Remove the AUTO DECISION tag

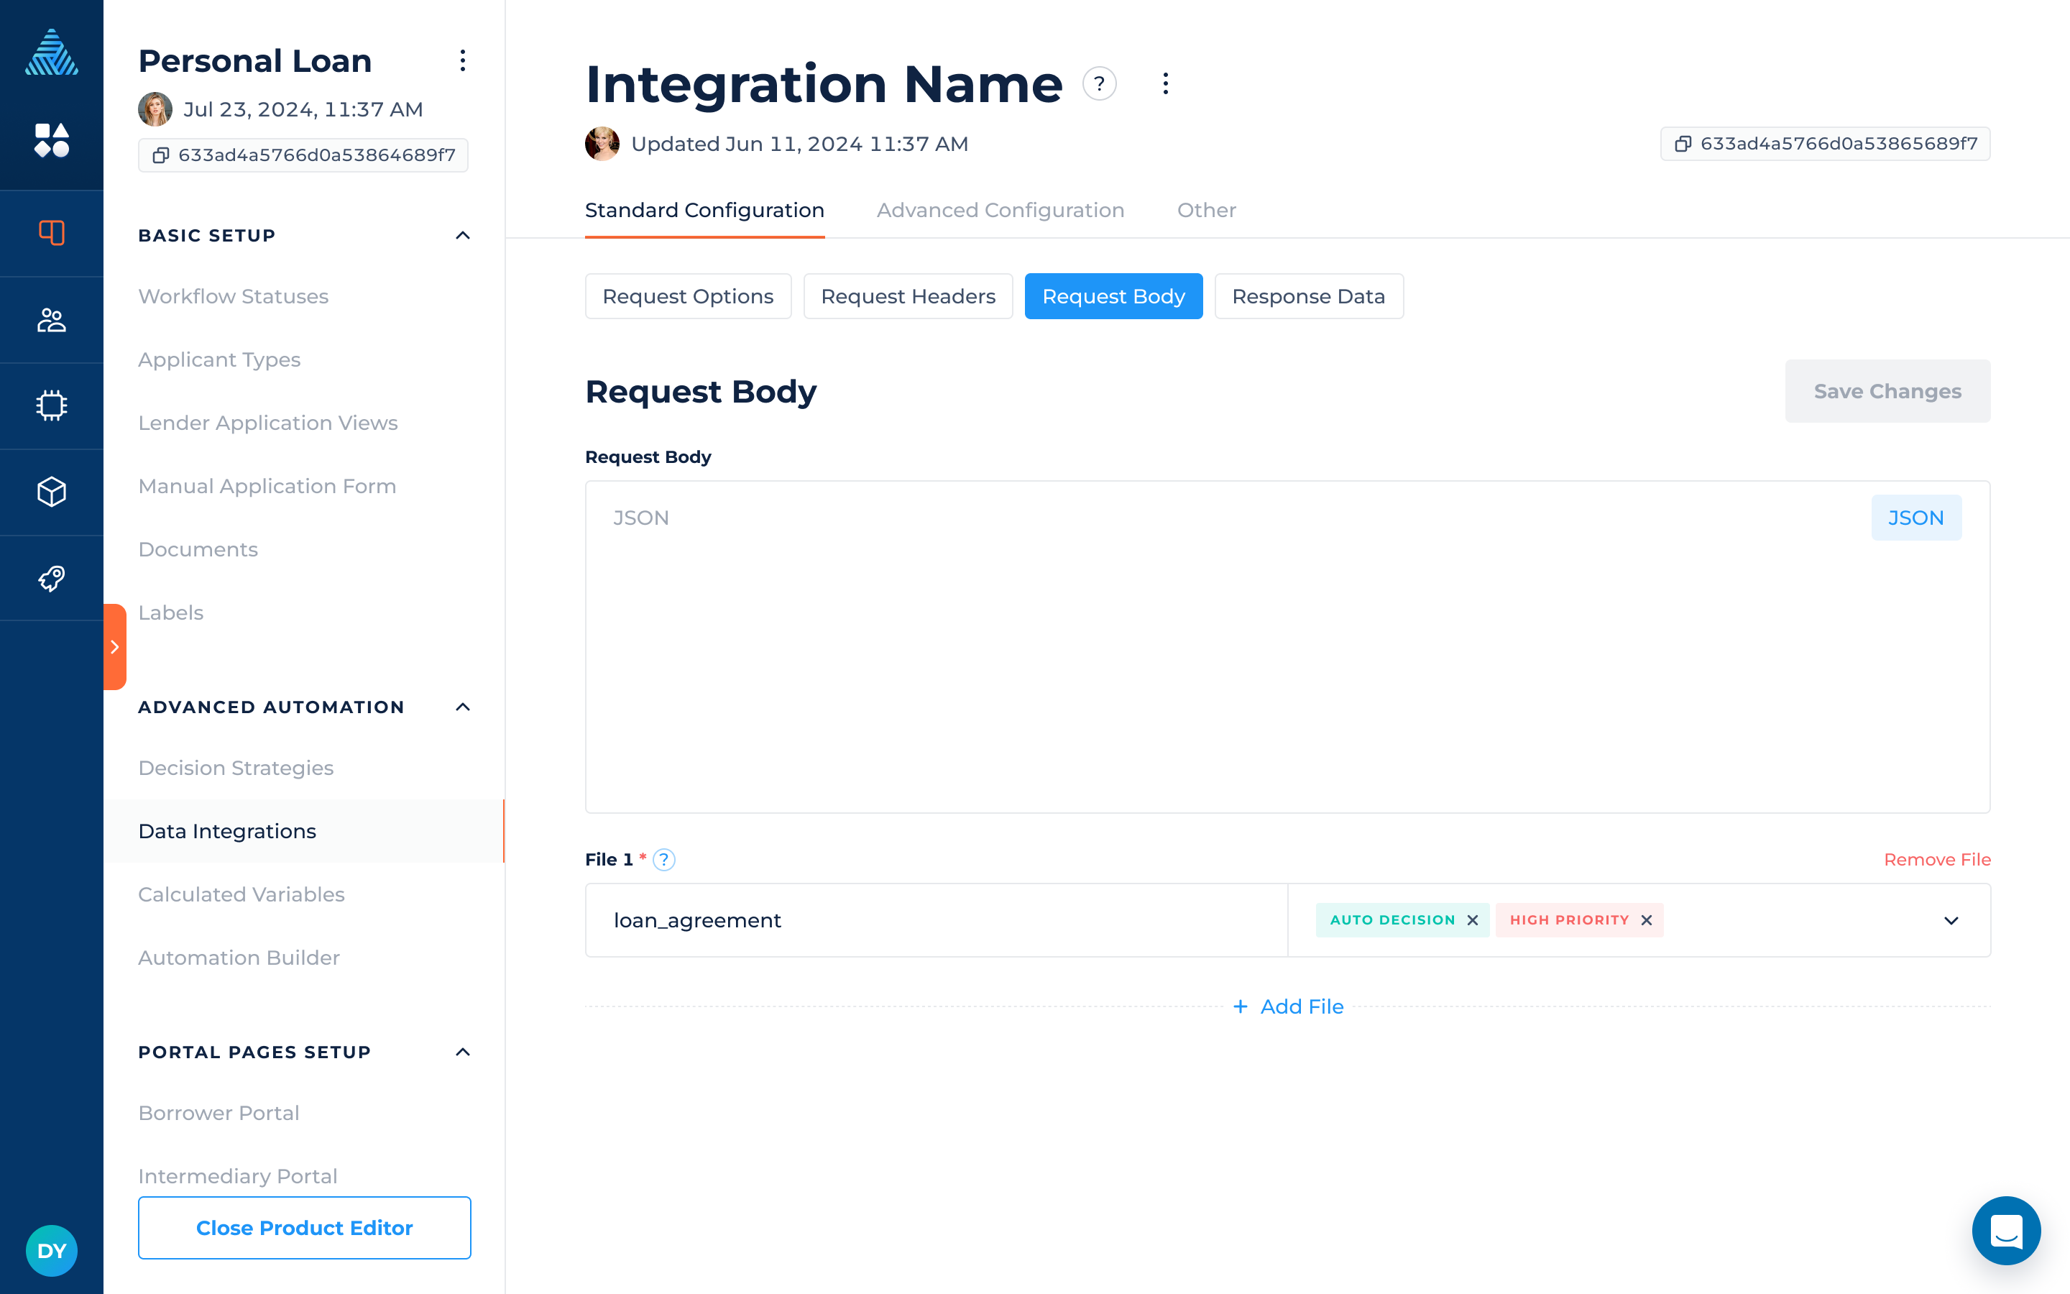point(1473,920)
